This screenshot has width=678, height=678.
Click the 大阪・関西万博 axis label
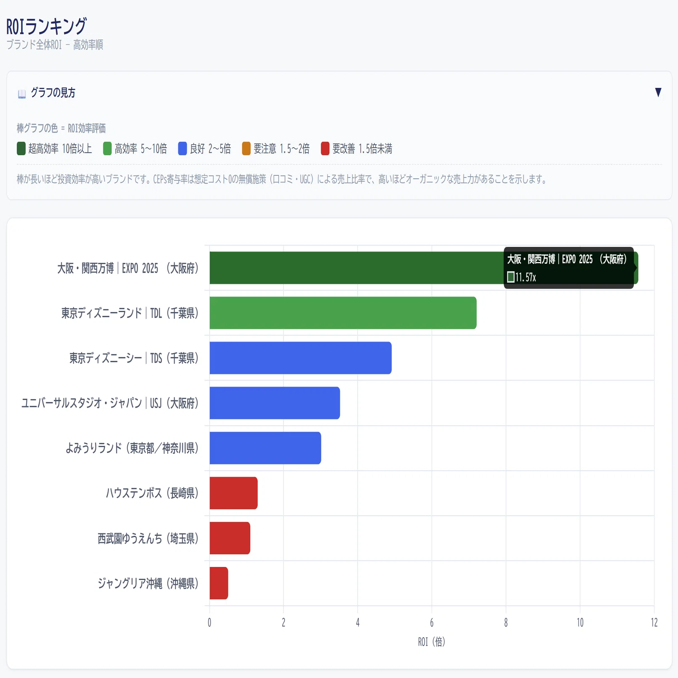(128, 268)
